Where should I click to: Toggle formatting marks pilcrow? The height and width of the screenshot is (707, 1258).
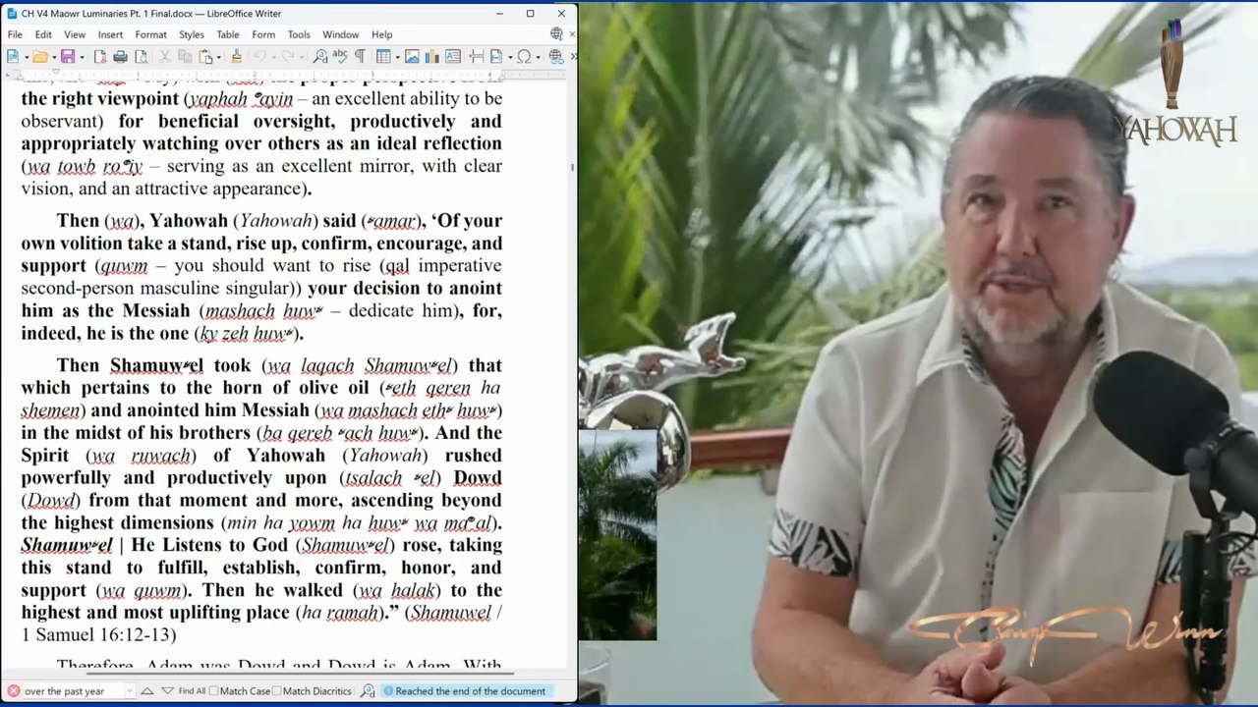pos(360,57)
